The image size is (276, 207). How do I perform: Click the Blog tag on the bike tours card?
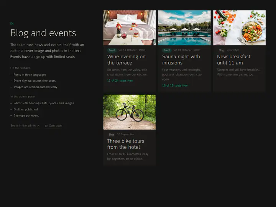[x=111, y=135]
